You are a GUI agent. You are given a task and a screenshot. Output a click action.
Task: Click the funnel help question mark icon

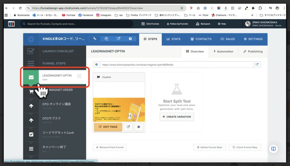tap(130, 39)
